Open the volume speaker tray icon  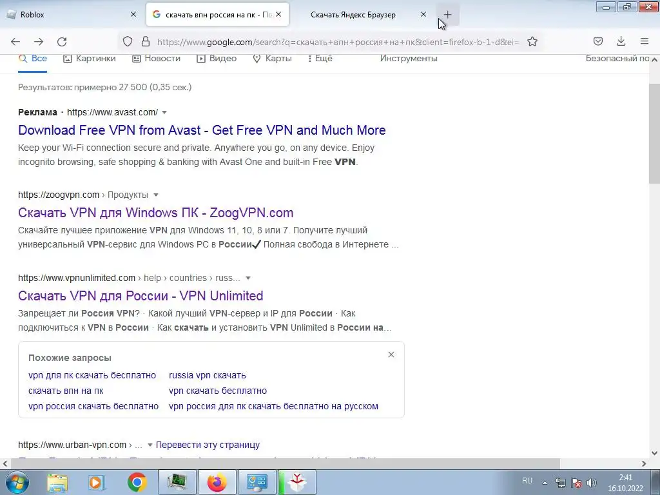click(x=592, y=483)
